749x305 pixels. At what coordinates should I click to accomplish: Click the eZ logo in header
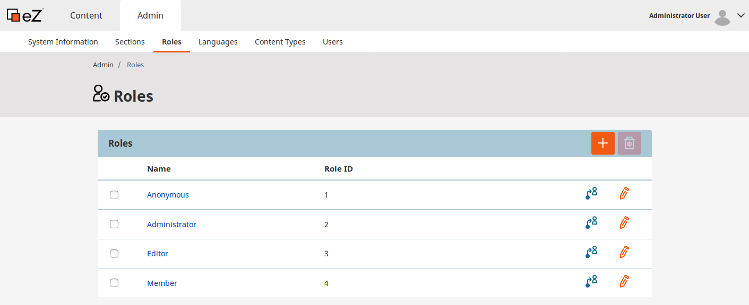click(x=24, y=15)
